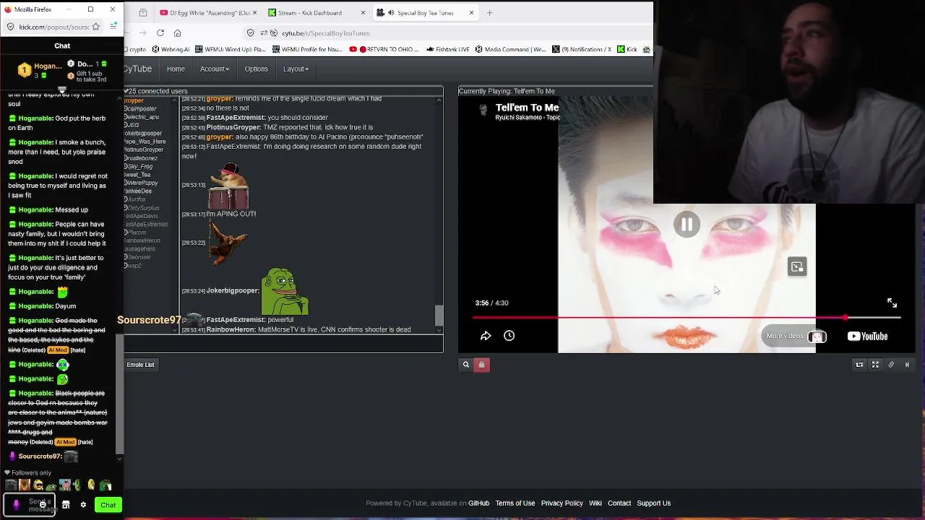Open the emoji picker smiley icon
Image resolution: width=925 pixels, height=520 pixels.
pyautogui.click(x=43, y=505)
